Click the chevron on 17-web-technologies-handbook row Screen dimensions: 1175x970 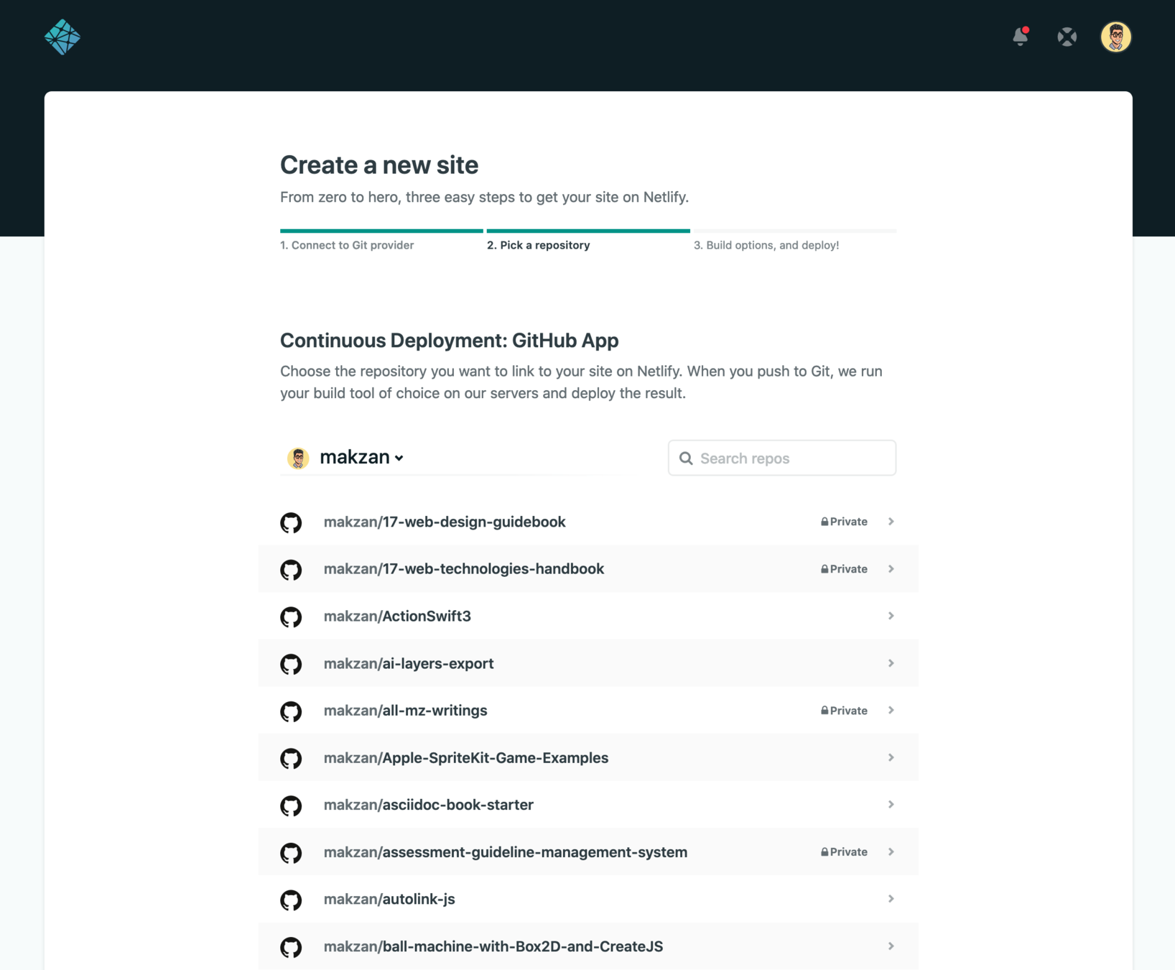891,569
